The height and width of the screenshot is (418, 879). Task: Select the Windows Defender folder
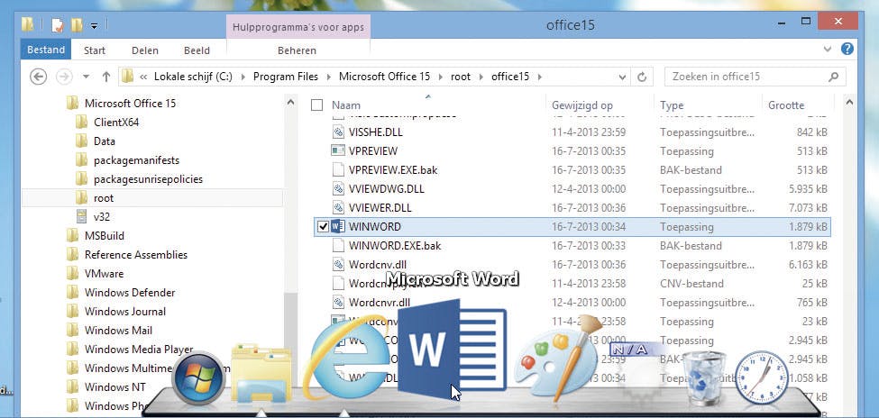(130, 293)
